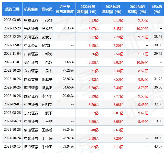Click 东北证券 institution cell
The image size is (164, 153).
pos(31,113)
